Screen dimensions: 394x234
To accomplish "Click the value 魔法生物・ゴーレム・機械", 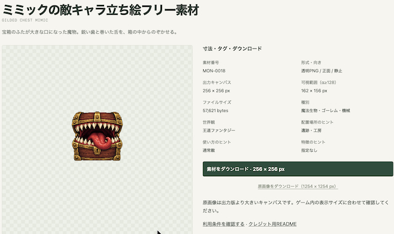I will point(326,111).
